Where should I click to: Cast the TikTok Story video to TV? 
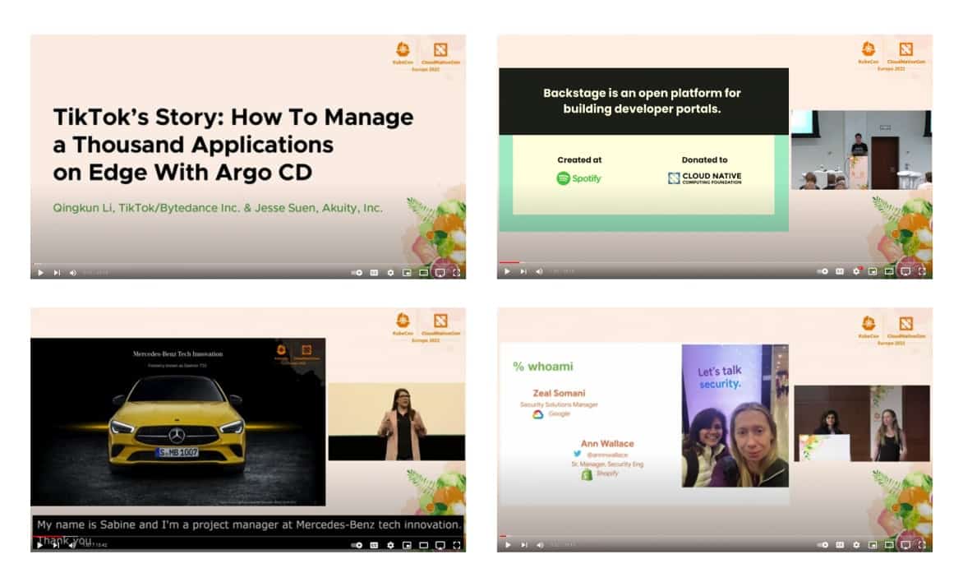point(440,272)
